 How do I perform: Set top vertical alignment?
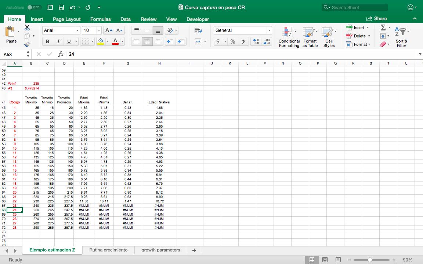click(x=137, y=30)
